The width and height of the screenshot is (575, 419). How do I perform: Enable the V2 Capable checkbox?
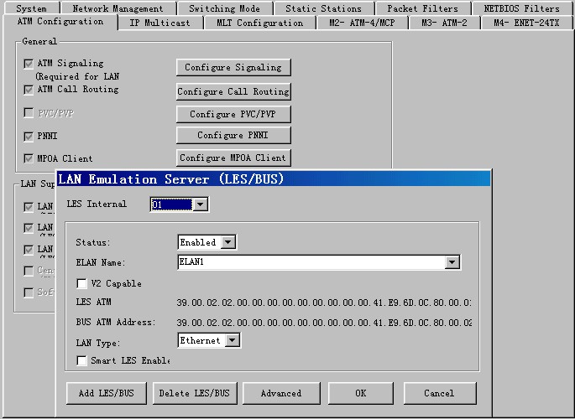point(82,284)
